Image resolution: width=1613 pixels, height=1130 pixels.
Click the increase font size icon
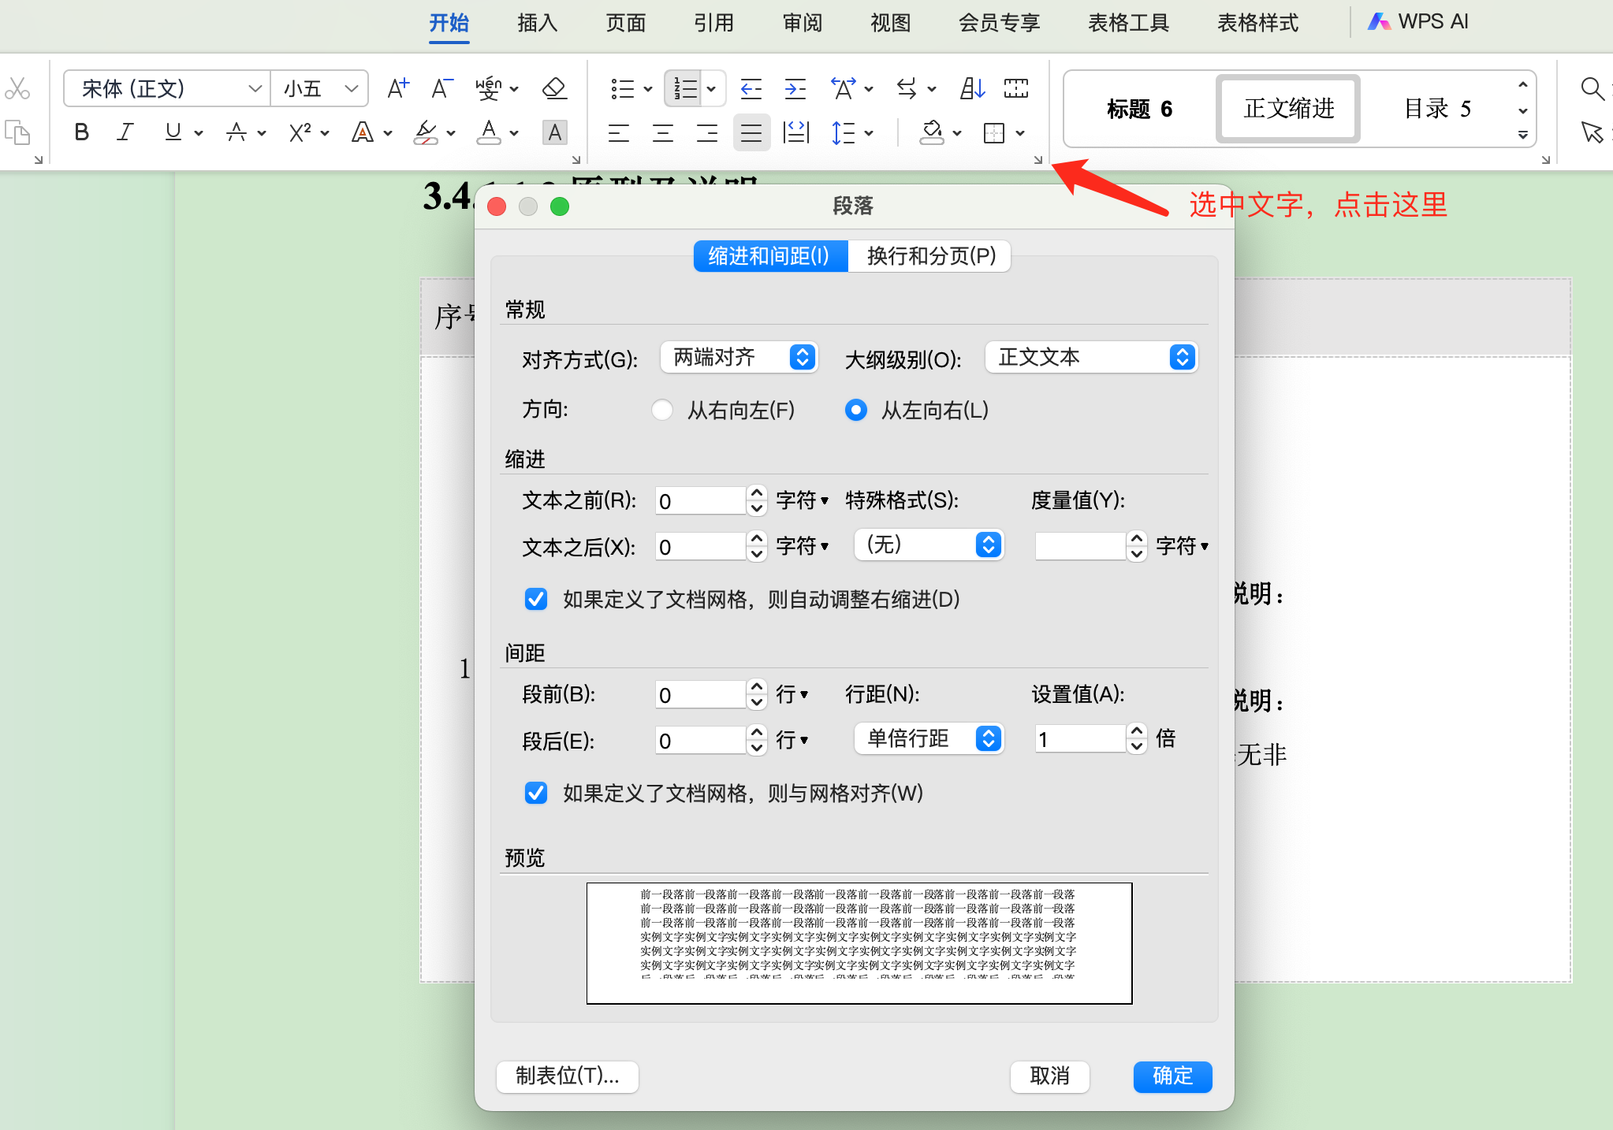pyautogui.click(x=398, y=88)
